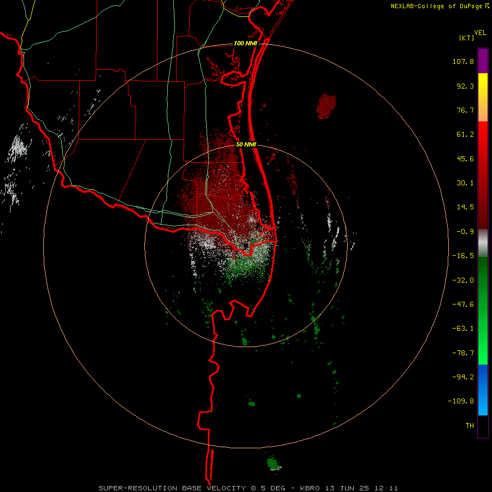The height and width of the screenshot is (492, 492).
Task: Click the yellow-orange segment of the velocity scale
Action: point(483,97)
